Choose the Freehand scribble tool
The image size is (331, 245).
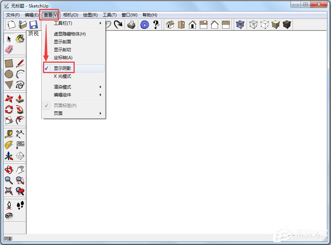20,85
